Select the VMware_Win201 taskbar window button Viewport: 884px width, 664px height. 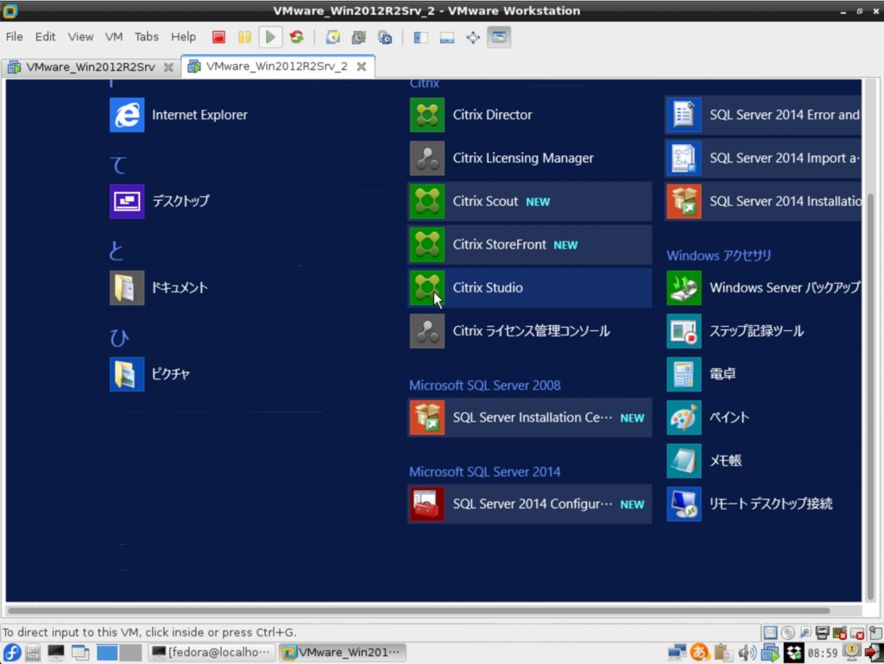coord(343,652)
